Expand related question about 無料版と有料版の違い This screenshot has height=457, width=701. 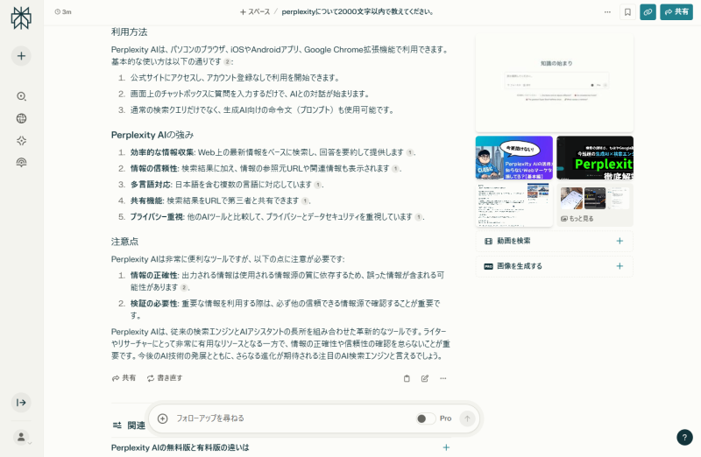pyautogui.click(x=446, y=447)
